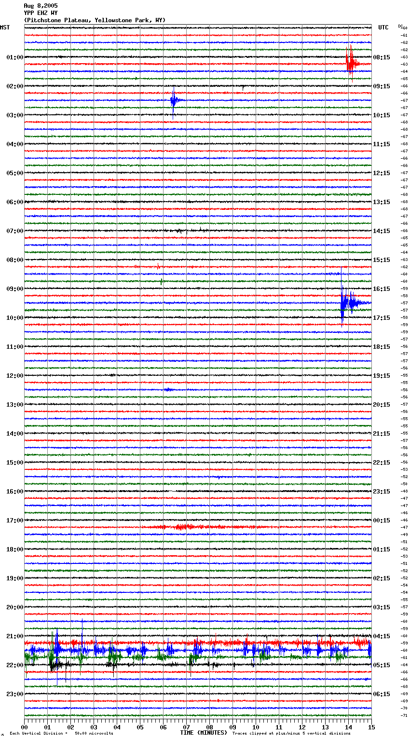The width and height of the screenshot is (410, 740).
Task: Click the 23:15 UTC time label
Action: [382, 492]
